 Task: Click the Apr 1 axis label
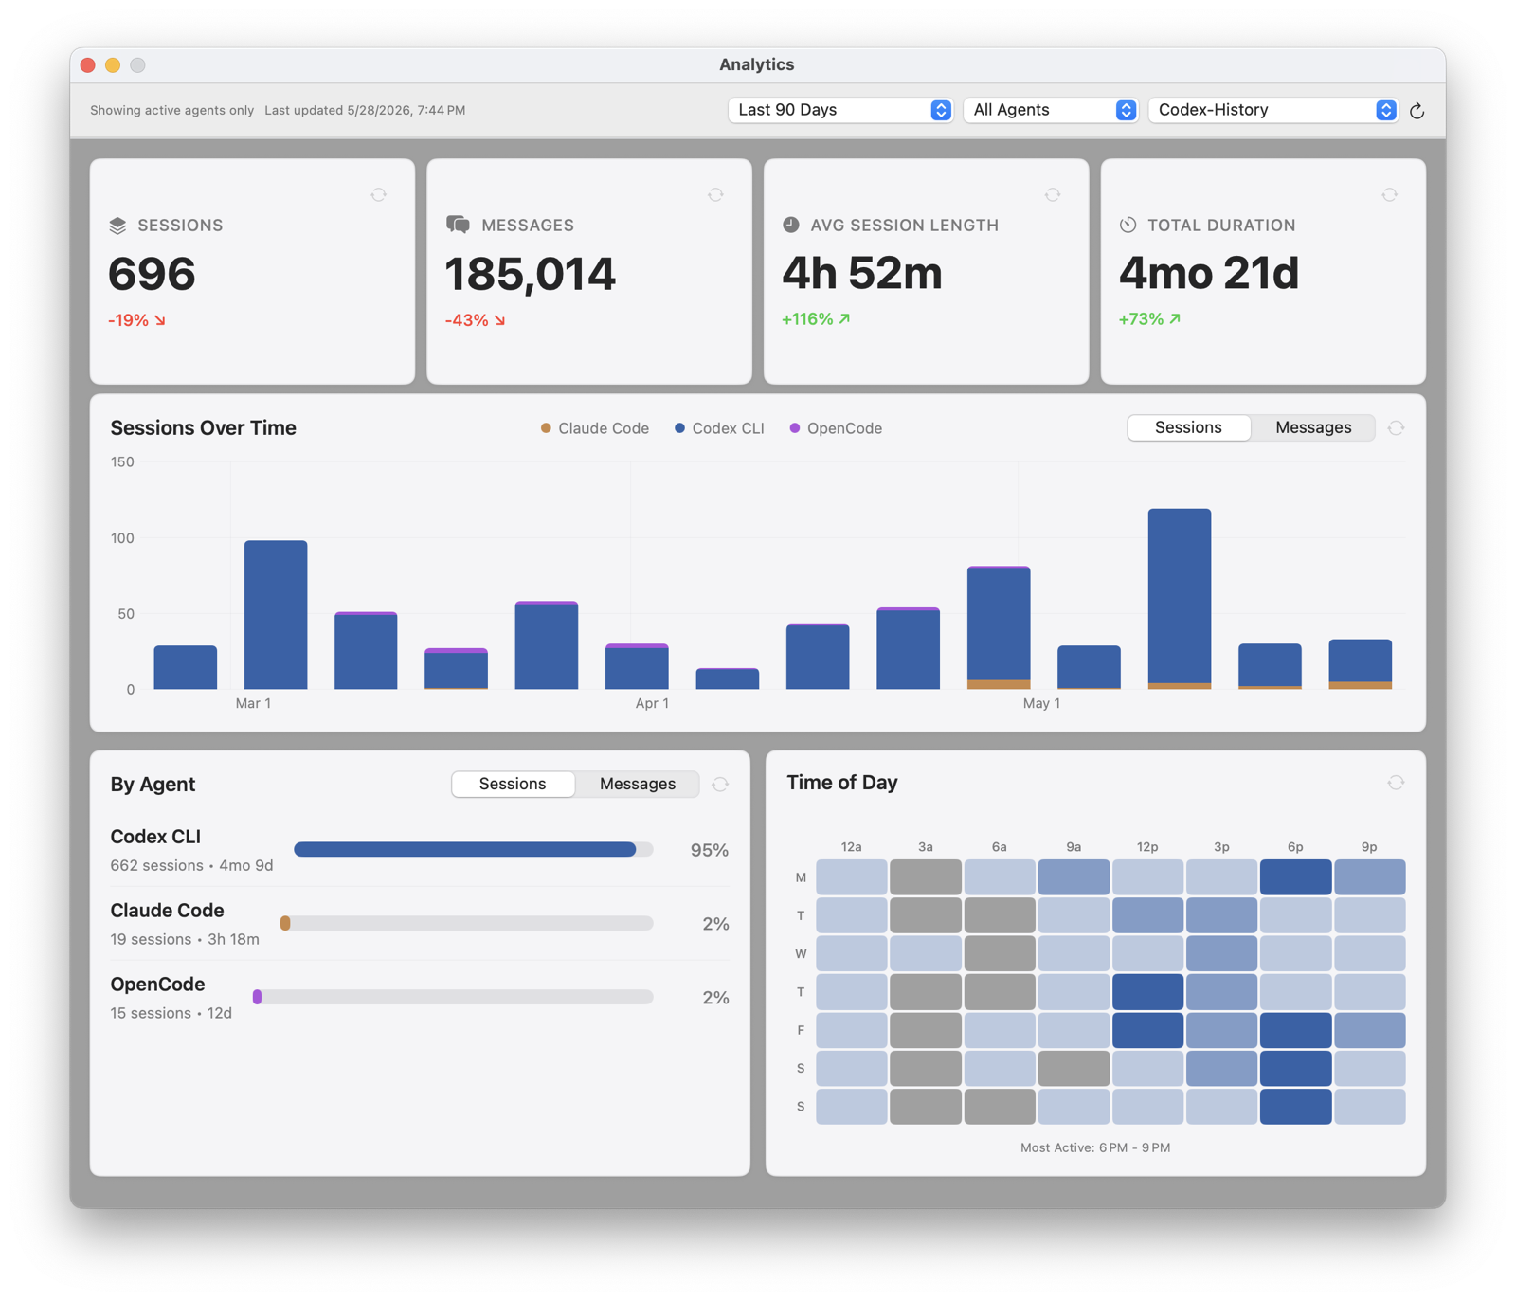652,704
